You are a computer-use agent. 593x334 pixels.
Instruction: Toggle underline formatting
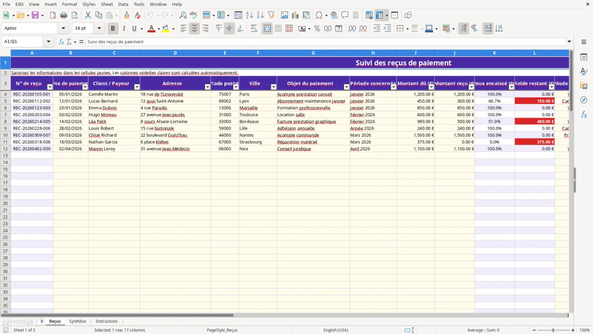(134, 29)
